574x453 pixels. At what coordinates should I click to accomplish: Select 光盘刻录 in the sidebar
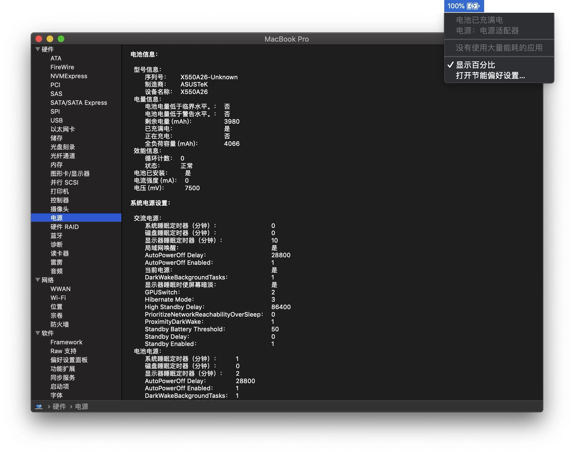pyautogui.click(x=63, y=147)
